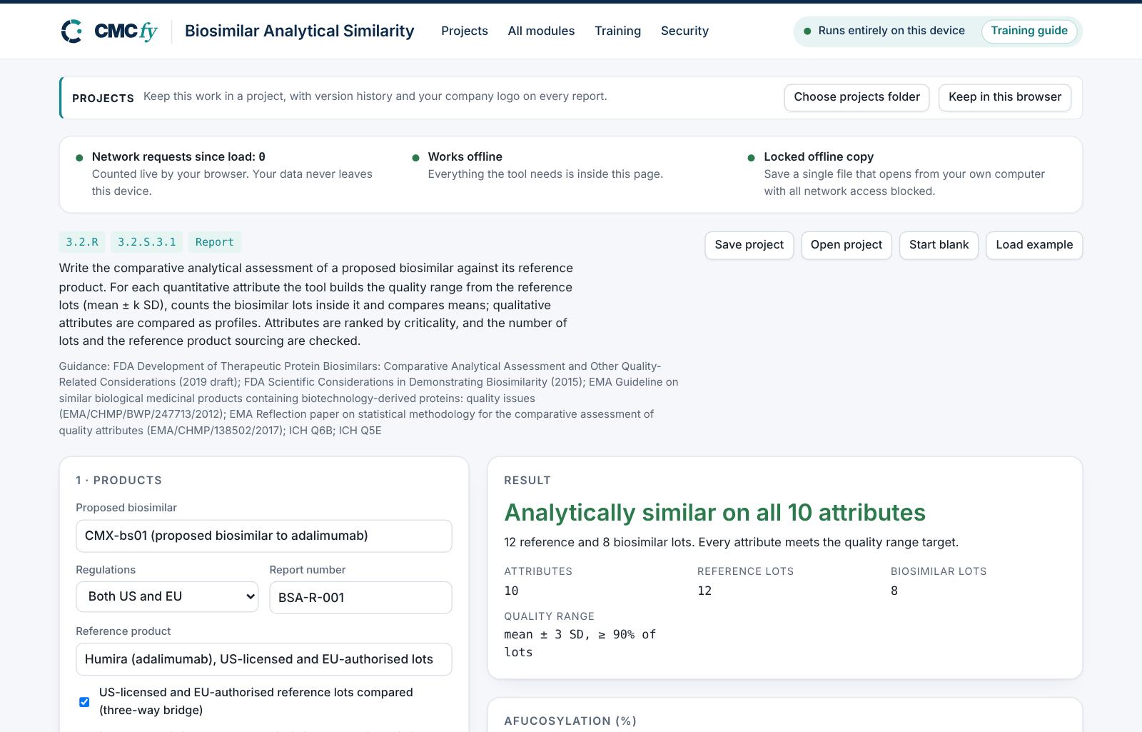Click the 3.2.S.3.1 tag
The width and height of the screenshot is (1142, 732).
pyautogui.click(x=146, y=242)
